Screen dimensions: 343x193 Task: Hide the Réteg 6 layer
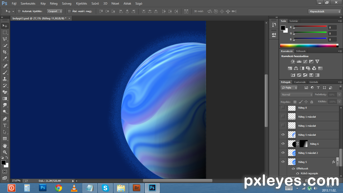[x=283, y=144]
